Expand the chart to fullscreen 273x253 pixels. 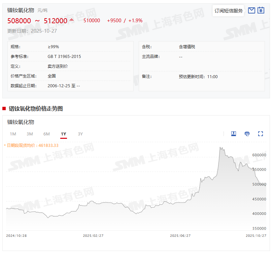coord(260,134)
